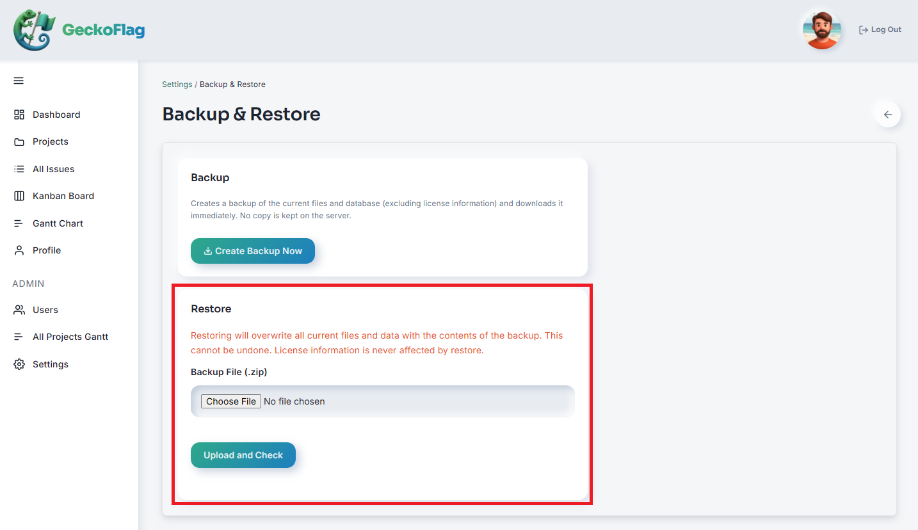Click the 'No file chosen' text

click(x=294, y=401)
